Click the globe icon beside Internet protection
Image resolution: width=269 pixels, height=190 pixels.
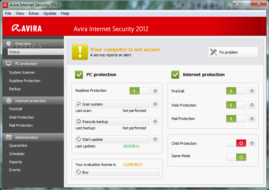point(9,101)
